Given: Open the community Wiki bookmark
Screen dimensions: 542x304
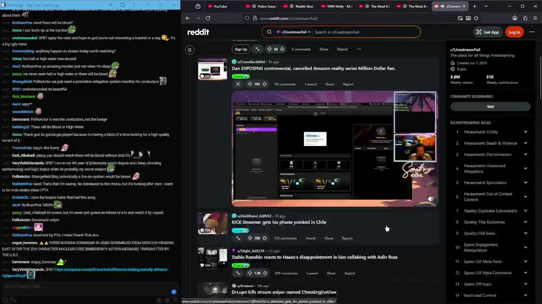Looking at the screenshot, I should 490,107.
